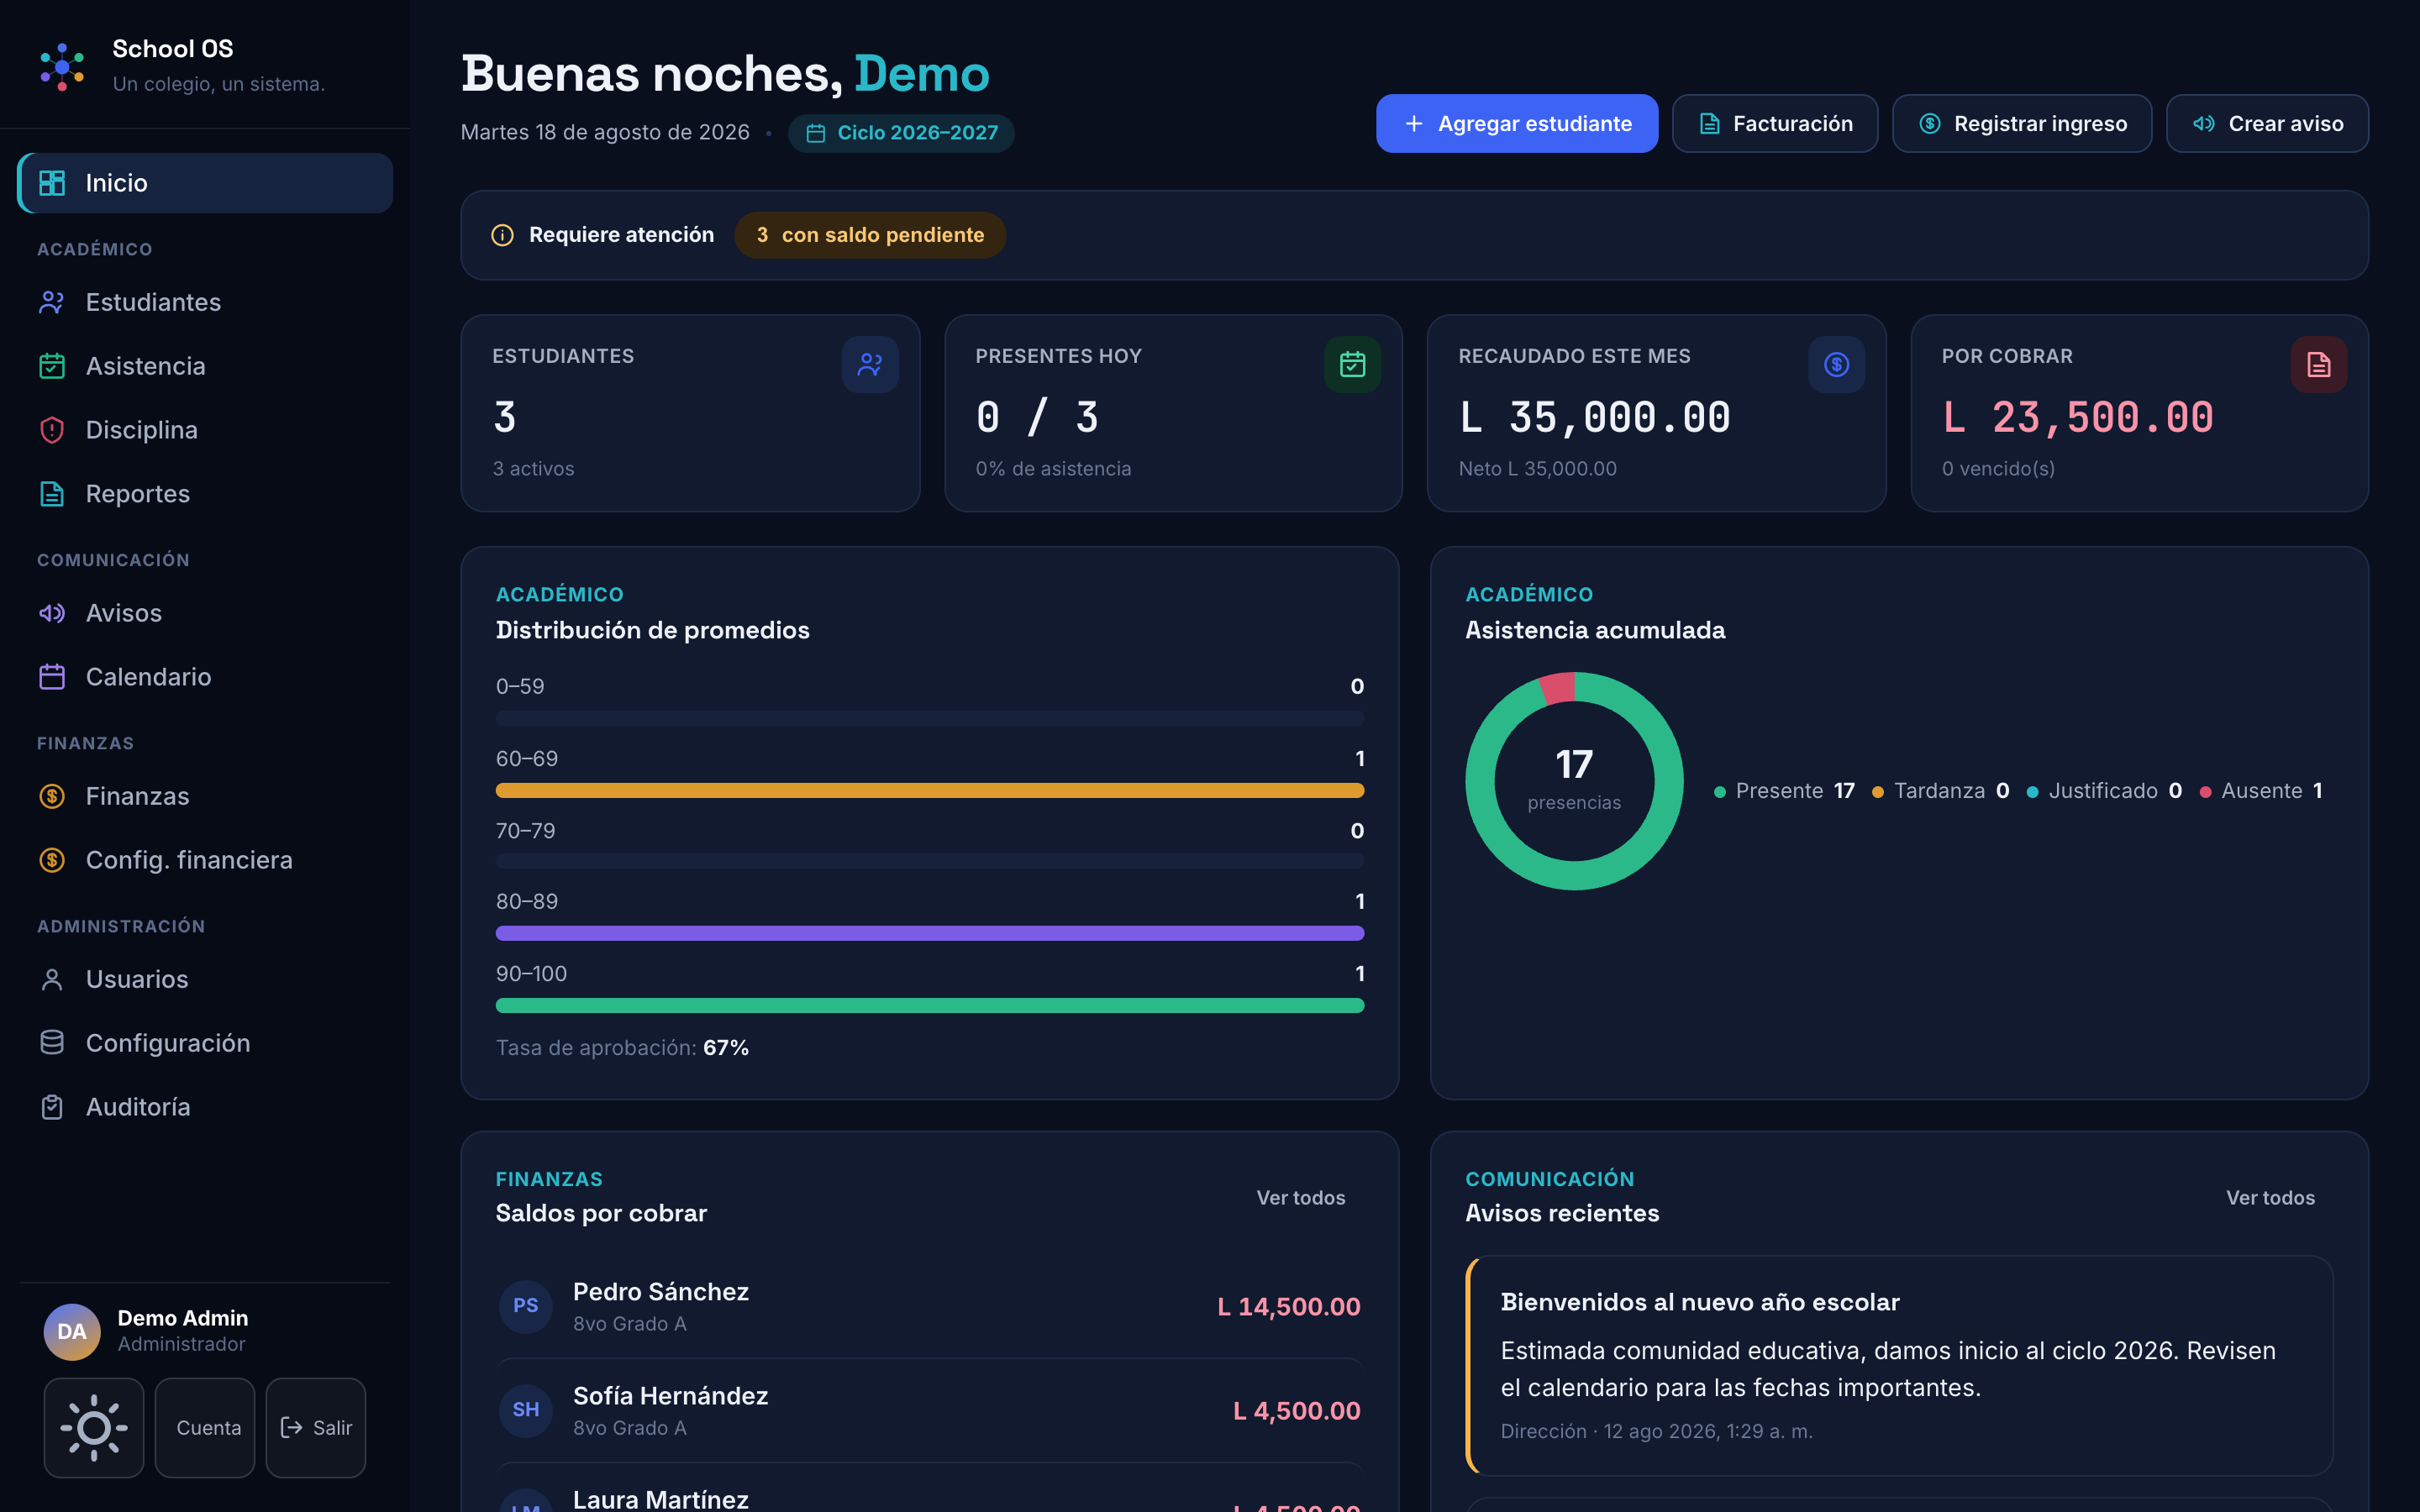This screenshot has height=1512, width=2420.
Task: Click the 'Justificado 0' legend entry
Action: [x=2105, y=791]
